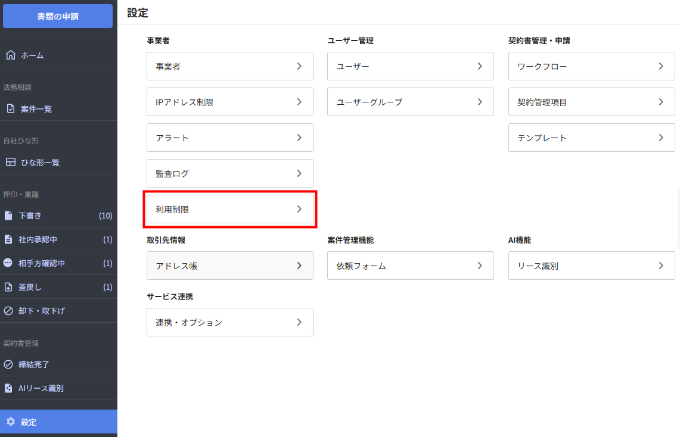Screen dimensions: 680x437
Task: Click the 案件一覧 checklist icon
Action: pyautogui.click(x=10, y=109)
